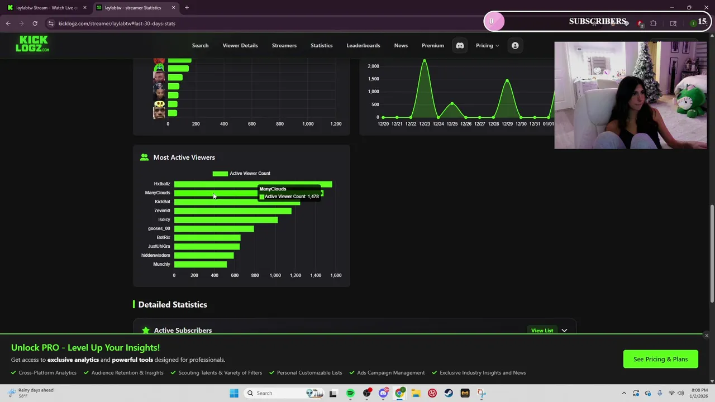Screen dimensions: 715x402
Task: Open the Streamers nav item
Action: point(284,46)
